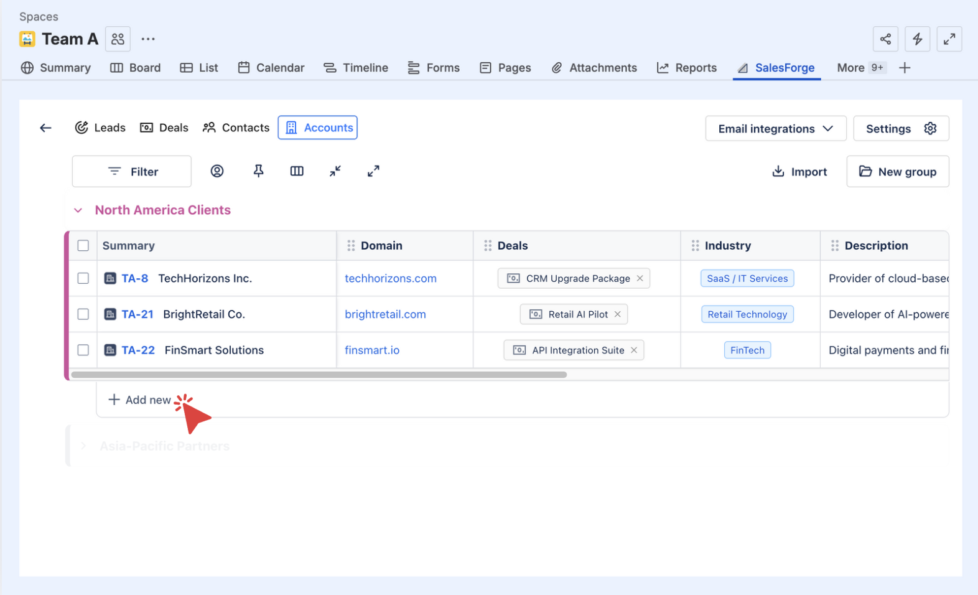The width and height of the screenshot is (978, 595).
Task: Click the collapse arrows icon in toolbar
Action: 335,171
